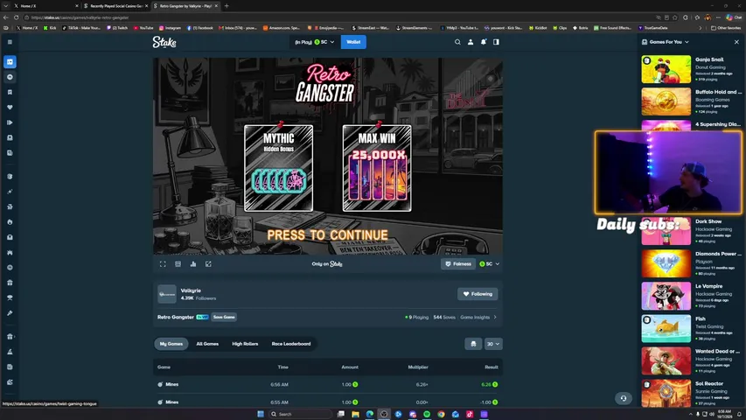Open the Kick bookmark
The width and height of the screenshot is (746, 420).
click(x=50, y=28)
